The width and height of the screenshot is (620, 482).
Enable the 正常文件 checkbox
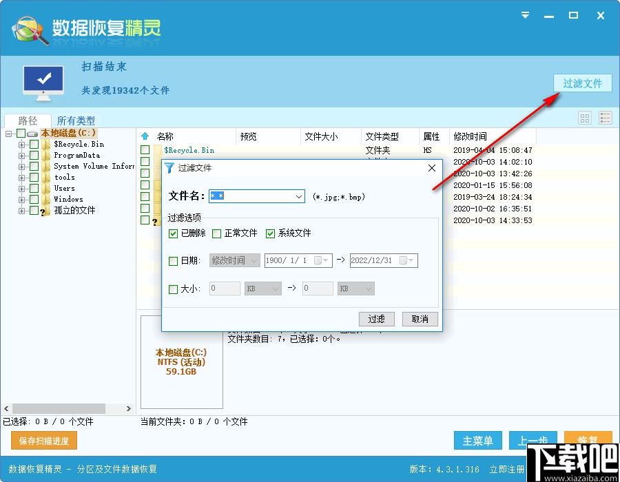coord(217,233)
